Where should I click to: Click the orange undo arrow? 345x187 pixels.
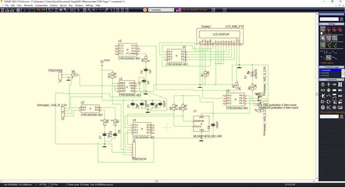coord(39,10)
